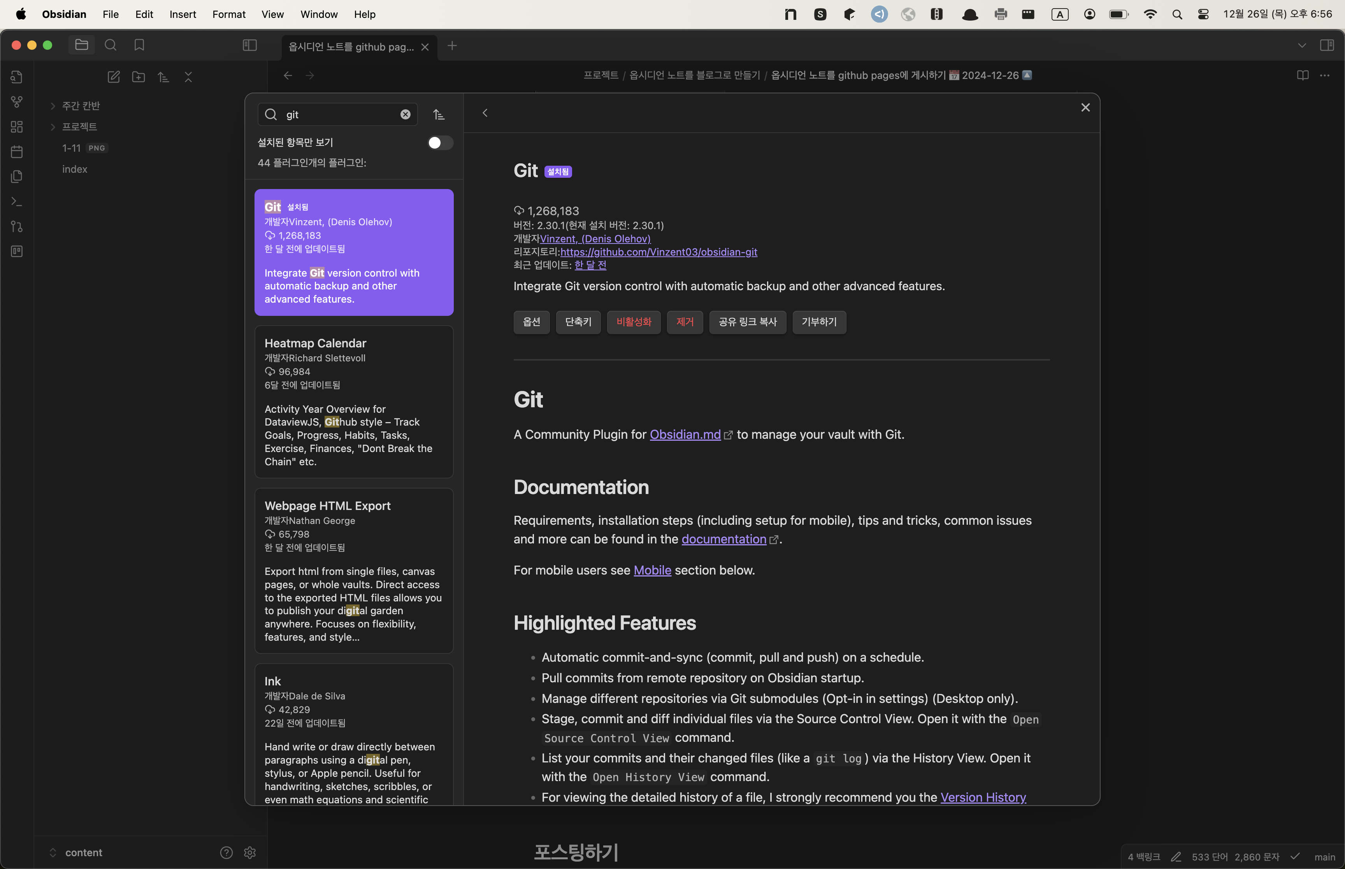Open the Window menu
Viewport: 1345px width, 869px height.
point(319,14)
